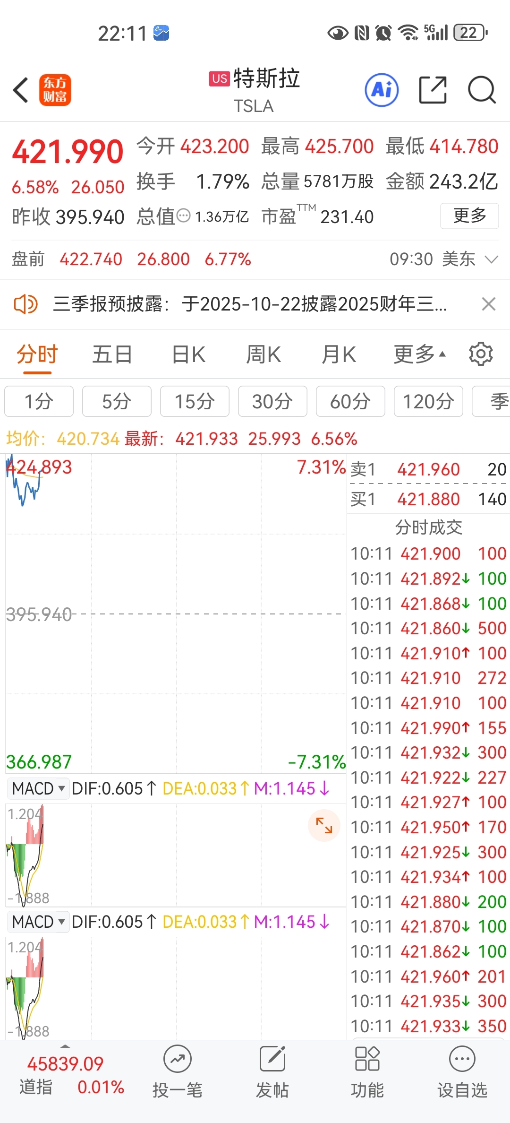Screen dimensions: 510x1123
Task: Tap the Wi-Fi status icon
Action: point(408,33)
